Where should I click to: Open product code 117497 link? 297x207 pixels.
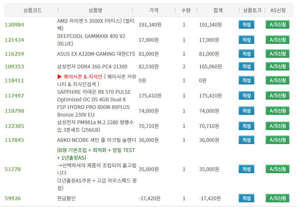coord(14,95)
